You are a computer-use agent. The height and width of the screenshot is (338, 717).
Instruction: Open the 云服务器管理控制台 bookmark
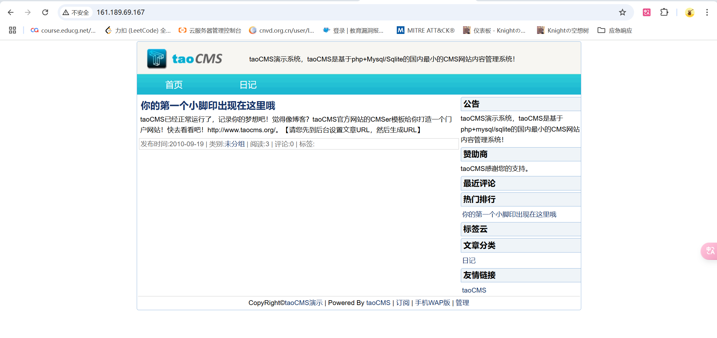pos(210,30)
